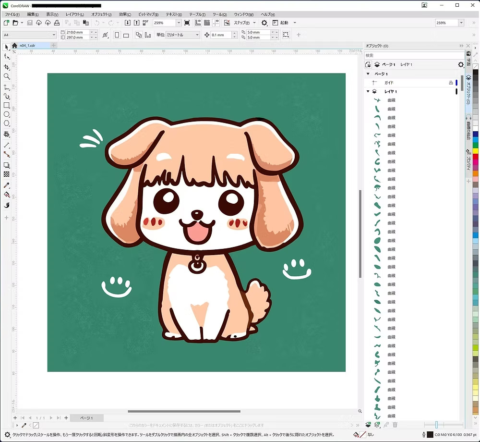The width and height of the screenshot is (480, 442).
Task: Select the Shape tool
Action: click(x=6, y=56)
